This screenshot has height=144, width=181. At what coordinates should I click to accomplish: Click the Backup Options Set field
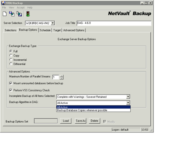click(x=46, y=121)
